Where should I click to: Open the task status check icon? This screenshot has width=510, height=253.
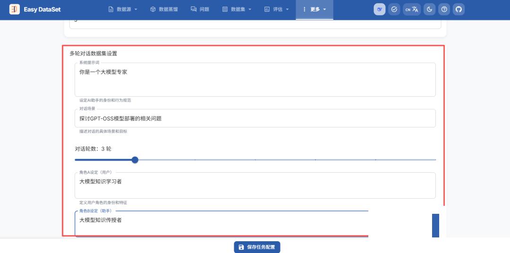394,9
